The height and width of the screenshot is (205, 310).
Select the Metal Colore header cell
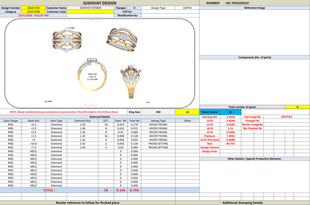point(210,112)
